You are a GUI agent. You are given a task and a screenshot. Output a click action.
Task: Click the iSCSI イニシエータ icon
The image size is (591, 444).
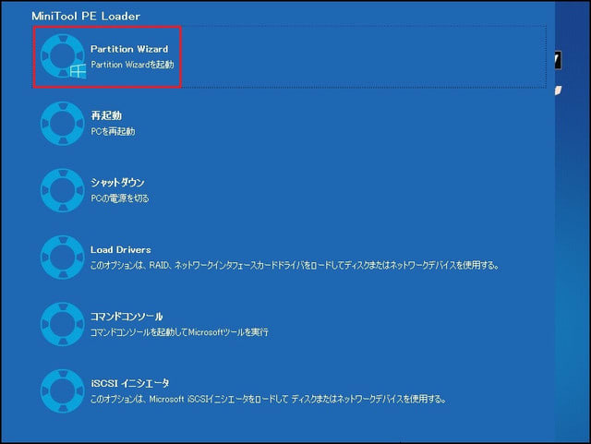(x=62, y=390)
